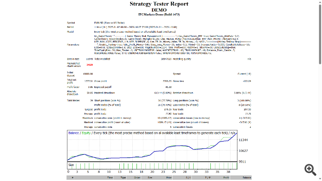Click the initial deposit value 10000.00

coord(88,74)
